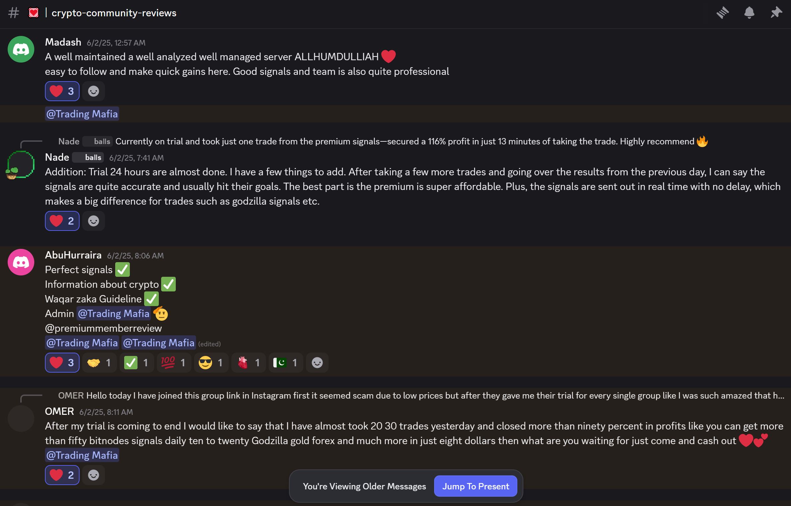791x506 pixels.
Task: Toggle heart reaction on Madash's message
Action: [62, 91]
